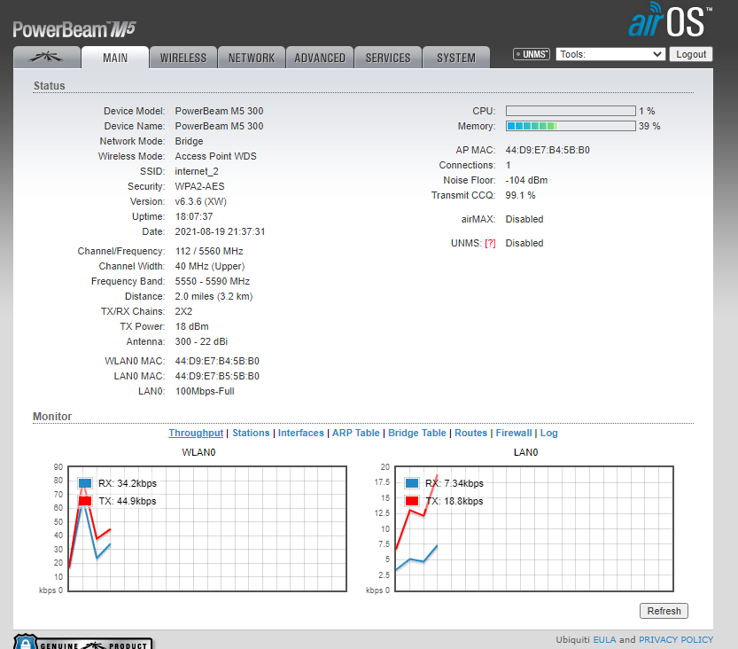The width and height of the screenshot is (738, 649).
Task: Click inside the WLAN0 throughput graph
Action: [207, 528]
